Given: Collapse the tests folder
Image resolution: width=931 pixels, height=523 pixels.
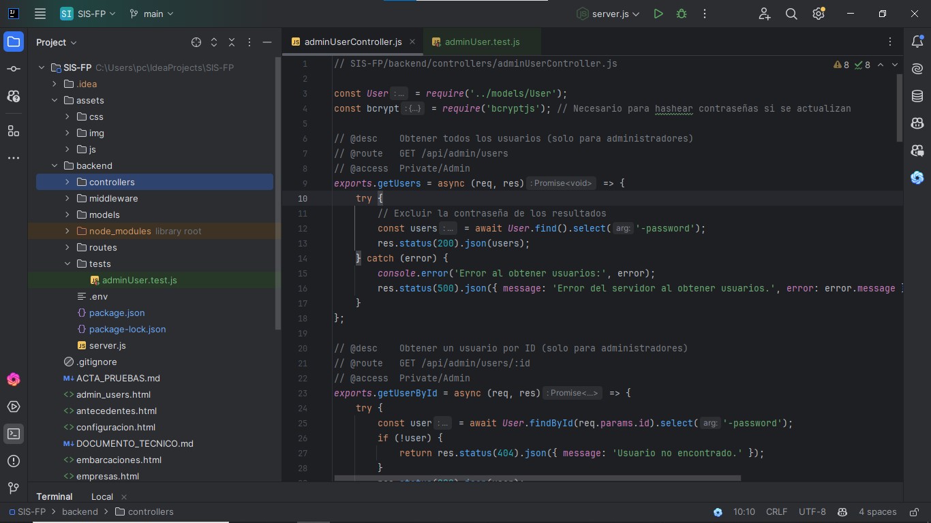Looking at the screenshot, I should coord(67,264).
